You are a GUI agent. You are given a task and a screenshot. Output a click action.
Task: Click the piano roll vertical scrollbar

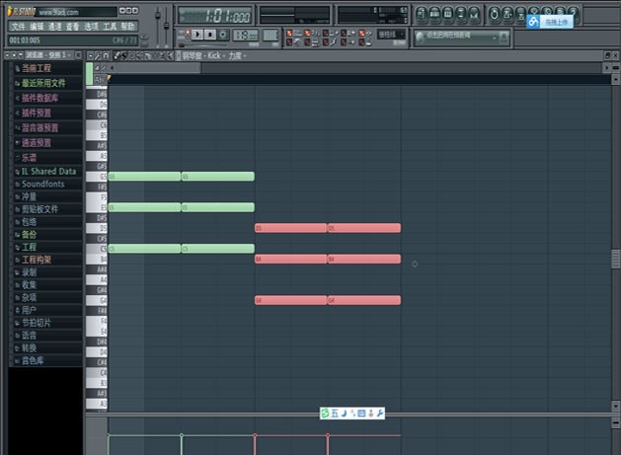(615, 259)
